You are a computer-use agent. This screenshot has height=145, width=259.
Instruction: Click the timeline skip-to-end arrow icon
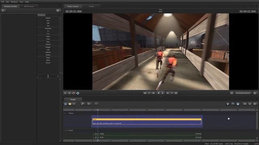[x=244, y=104]
